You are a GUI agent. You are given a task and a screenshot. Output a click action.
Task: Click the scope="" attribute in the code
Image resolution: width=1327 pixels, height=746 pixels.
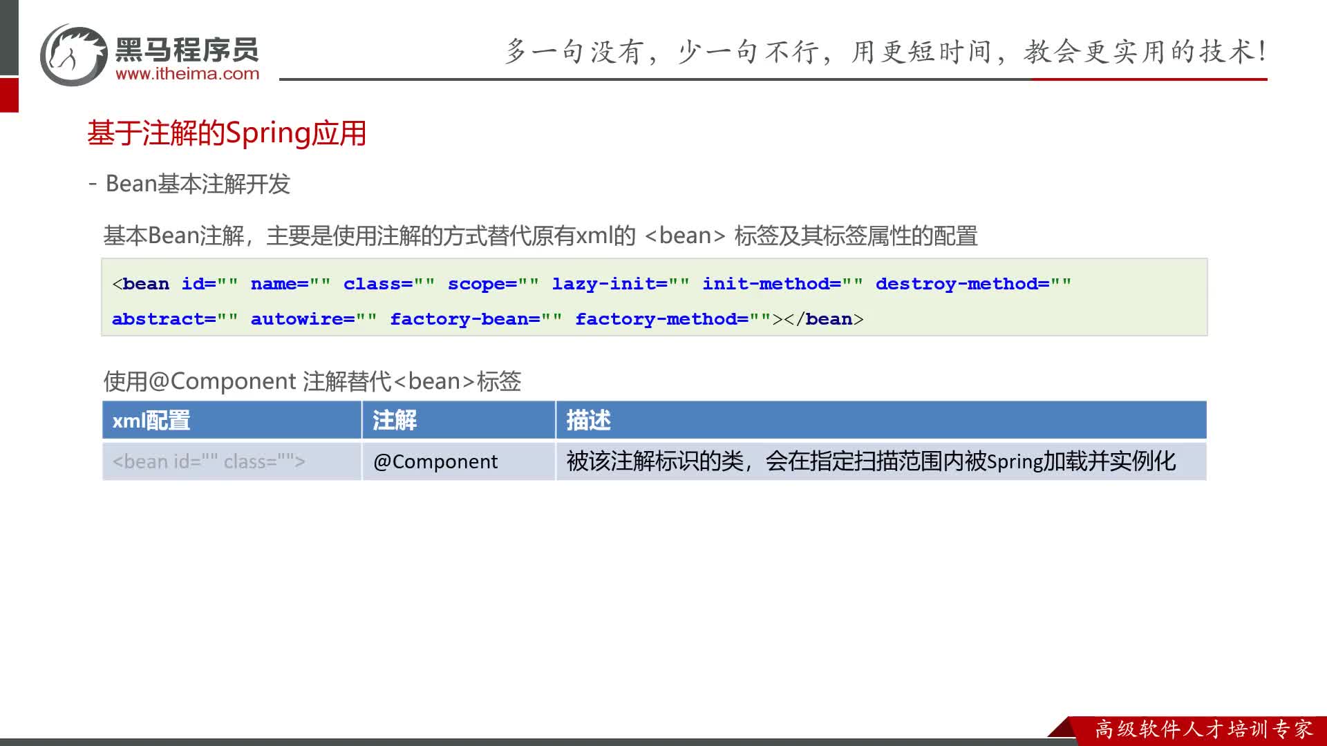(x=493, y=284)
